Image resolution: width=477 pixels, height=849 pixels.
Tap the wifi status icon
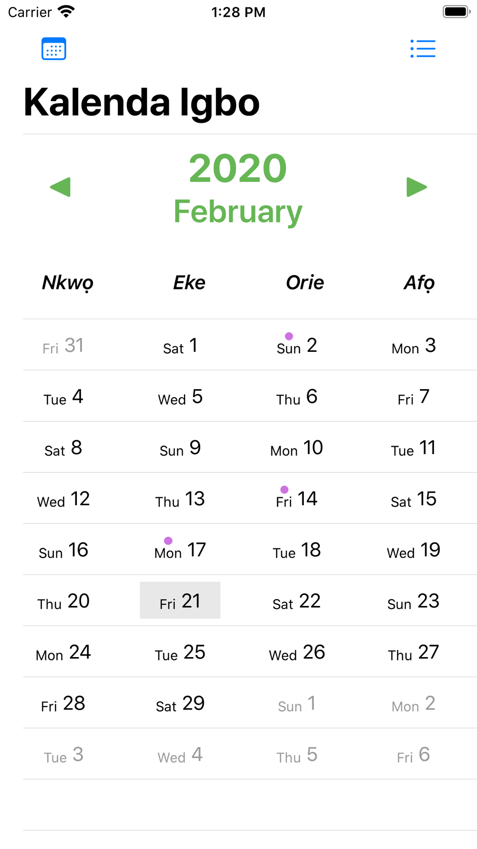pyautogui.click(x=66, y=12)
